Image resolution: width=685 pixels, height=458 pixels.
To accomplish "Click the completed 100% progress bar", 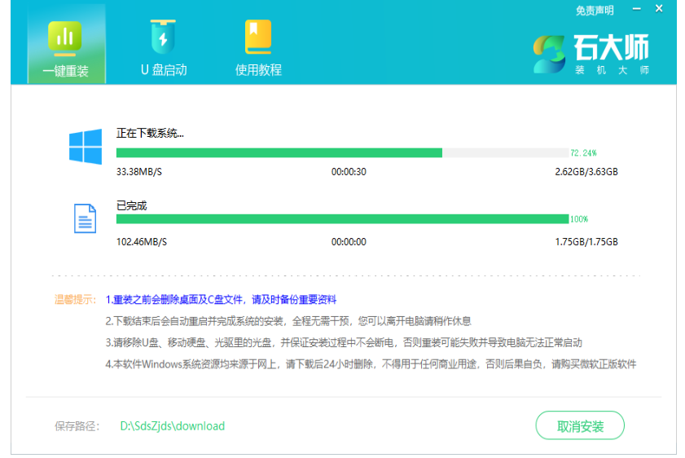I will pyautogui.click(x=342, y=219).
